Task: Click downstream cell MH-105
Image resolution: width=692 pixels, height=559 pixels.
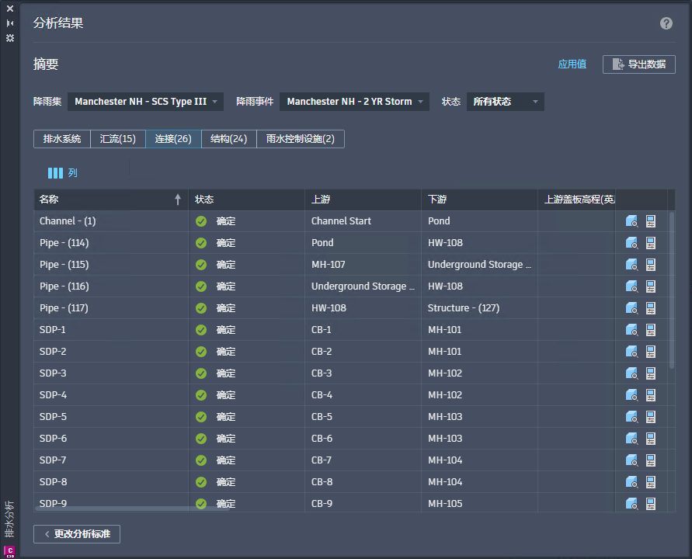Action: (445, 503)
